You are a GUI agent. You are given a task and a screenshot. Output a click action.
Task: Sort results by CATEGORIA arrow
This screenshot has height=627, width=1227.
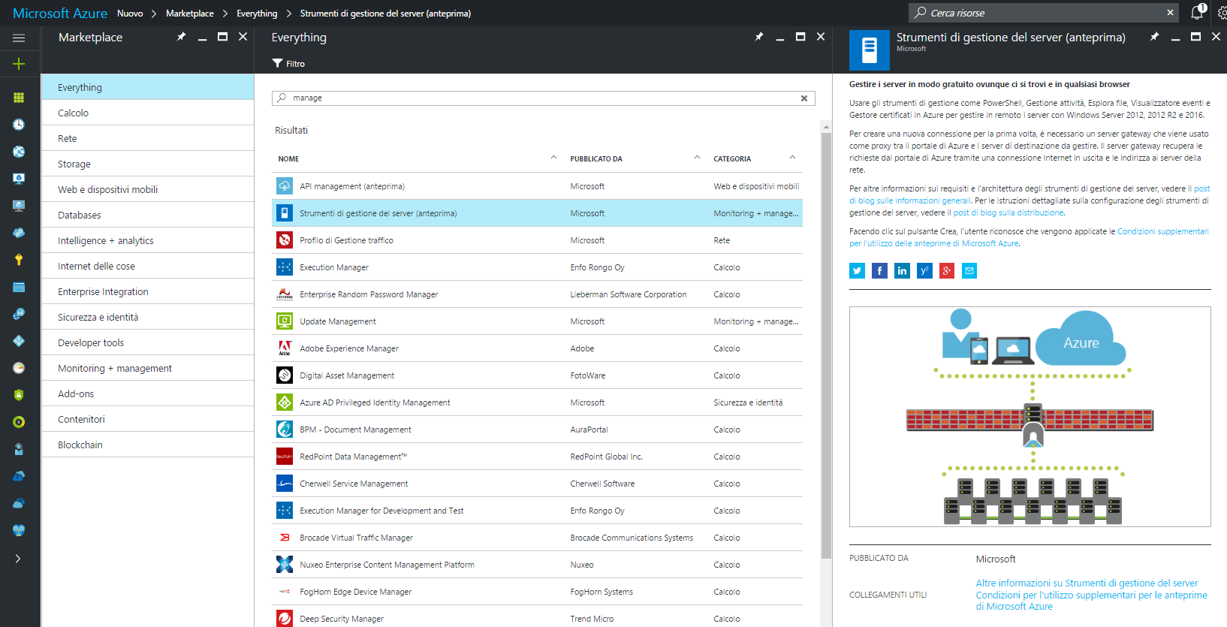[x=792, y=158]
